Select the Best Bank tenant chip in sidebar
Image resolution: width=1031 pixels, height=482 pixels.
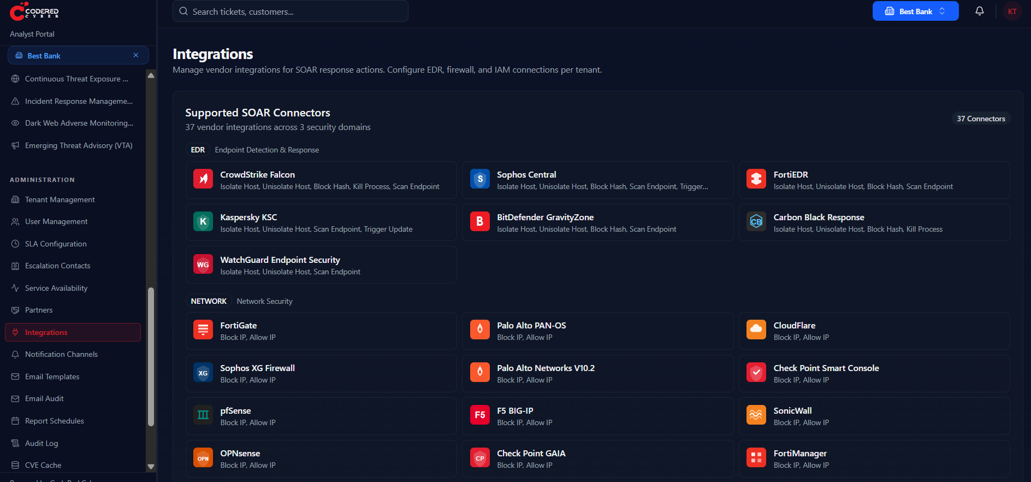(x=78, y=55)
